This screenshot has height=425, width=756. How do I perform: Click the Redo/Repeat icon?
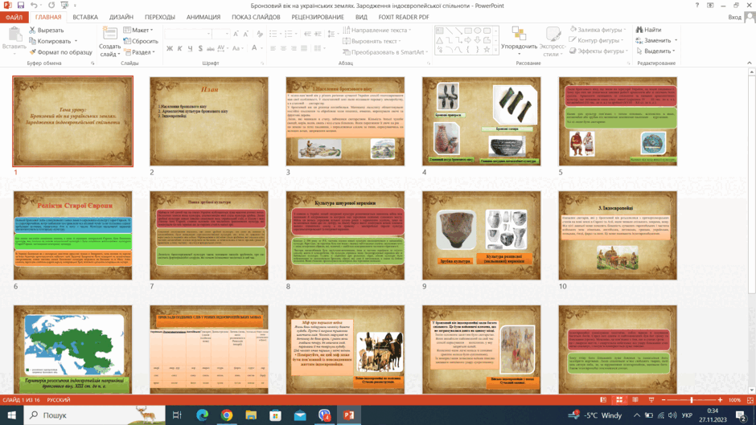pyautogui.click(x=51, y=6)
